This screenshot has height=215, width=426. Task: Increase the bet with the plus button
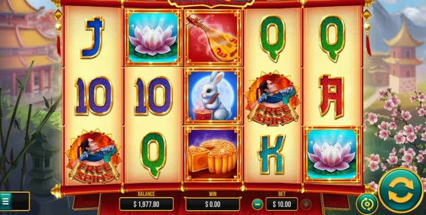(306, 204)
